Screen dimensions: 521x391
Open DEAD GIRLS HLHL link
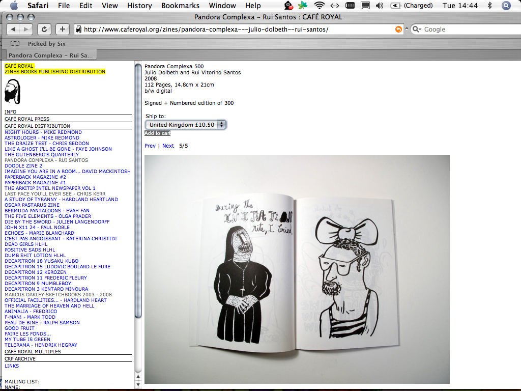coord(26,244)
